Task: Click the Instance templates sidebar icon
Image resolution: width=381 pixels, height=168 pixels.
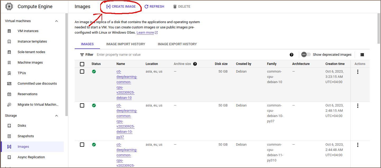Action: pos(9,42)
